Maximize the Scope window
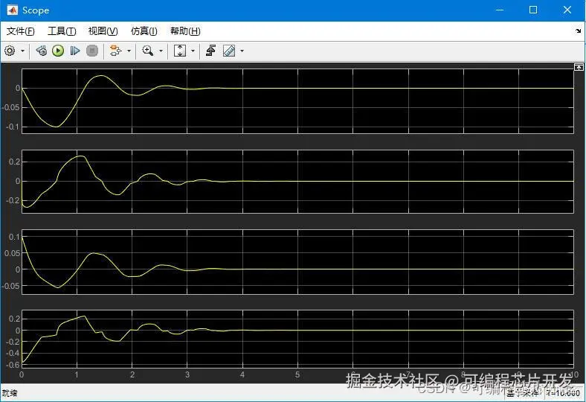586x402 pixels. 533,10
